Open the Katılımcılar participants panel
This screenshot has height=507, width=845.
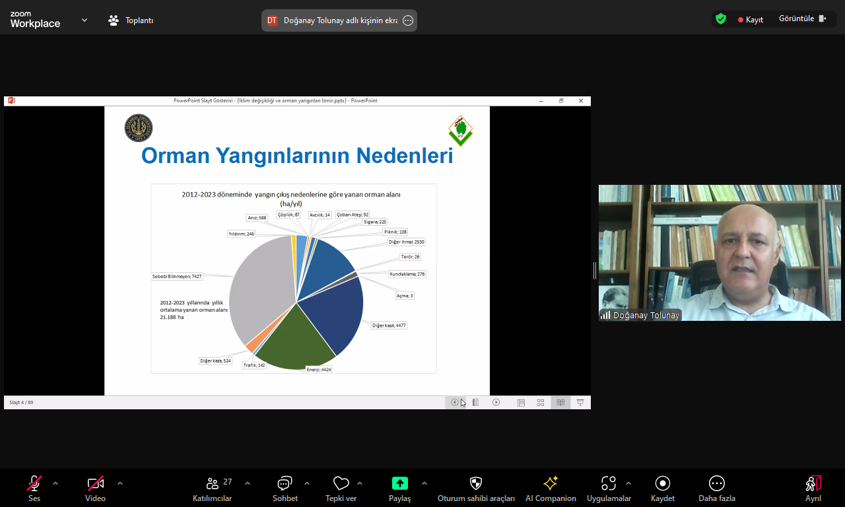coord(212,483)
